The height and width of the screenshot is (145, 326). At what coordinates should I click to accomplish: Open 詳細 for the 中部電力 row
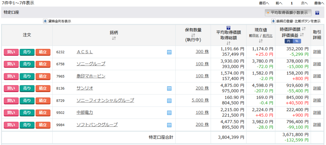click(317, 112)
